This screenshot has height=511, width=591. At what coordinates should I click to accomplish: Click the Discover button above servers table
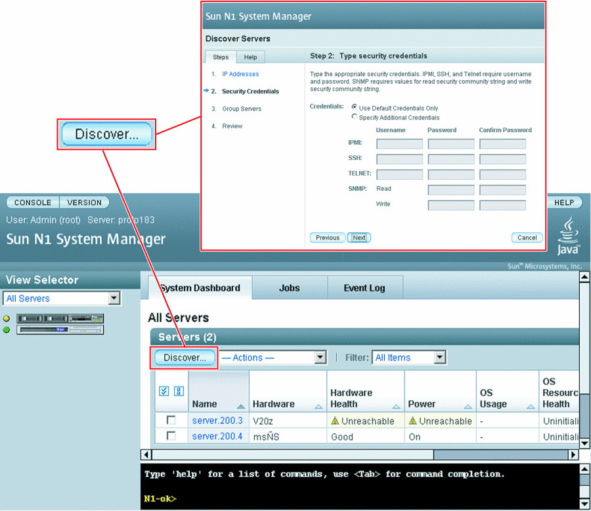(185, 357)
